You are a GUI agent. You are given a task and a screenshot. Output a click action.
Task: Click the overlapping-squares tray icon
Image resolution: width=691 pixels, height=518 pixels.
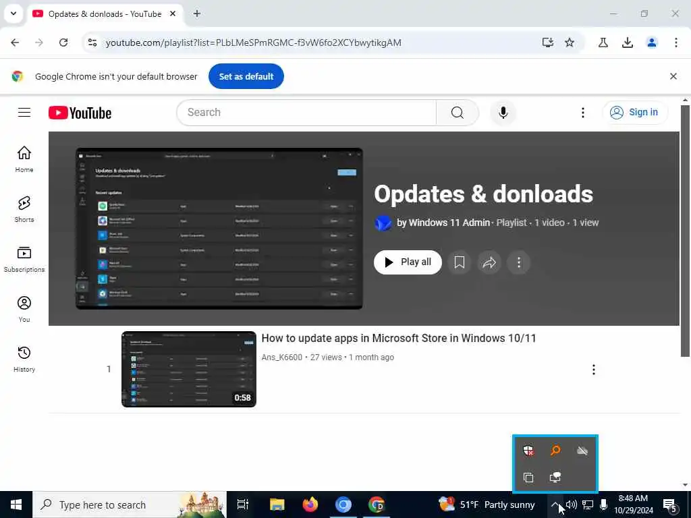click(528, 477)
